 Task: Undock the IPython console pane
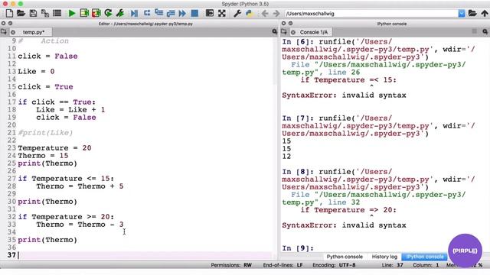(x=290, y=24)
